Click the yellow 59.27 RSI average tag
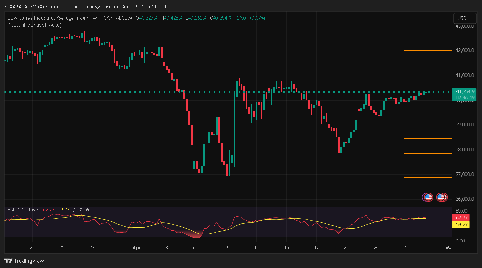This screenshot has width=482, height=268. [x=462, y=225]
